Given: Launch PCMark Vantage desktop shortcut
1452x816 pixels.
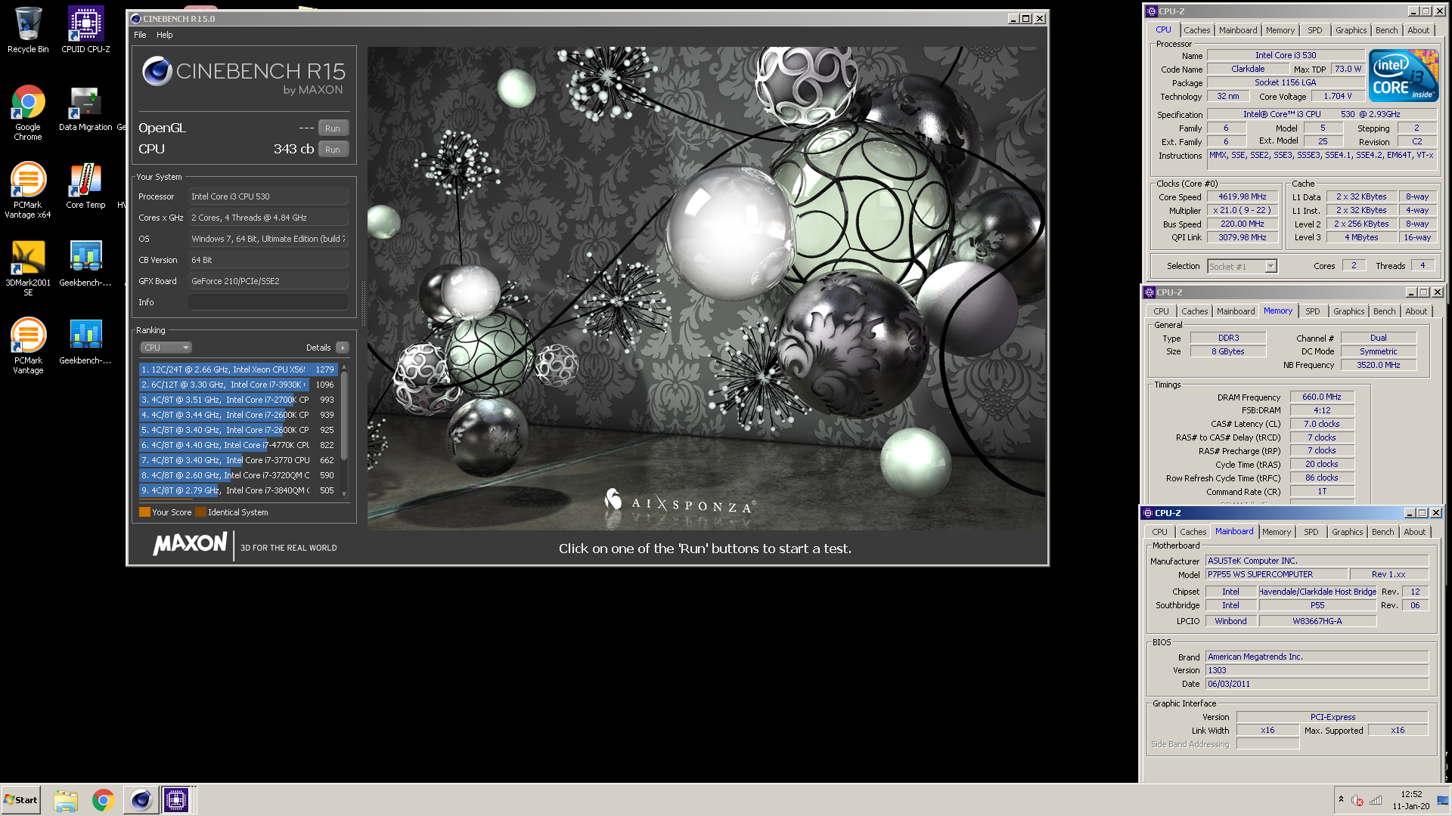Looking at the screenshot, I should click(28, 346).
